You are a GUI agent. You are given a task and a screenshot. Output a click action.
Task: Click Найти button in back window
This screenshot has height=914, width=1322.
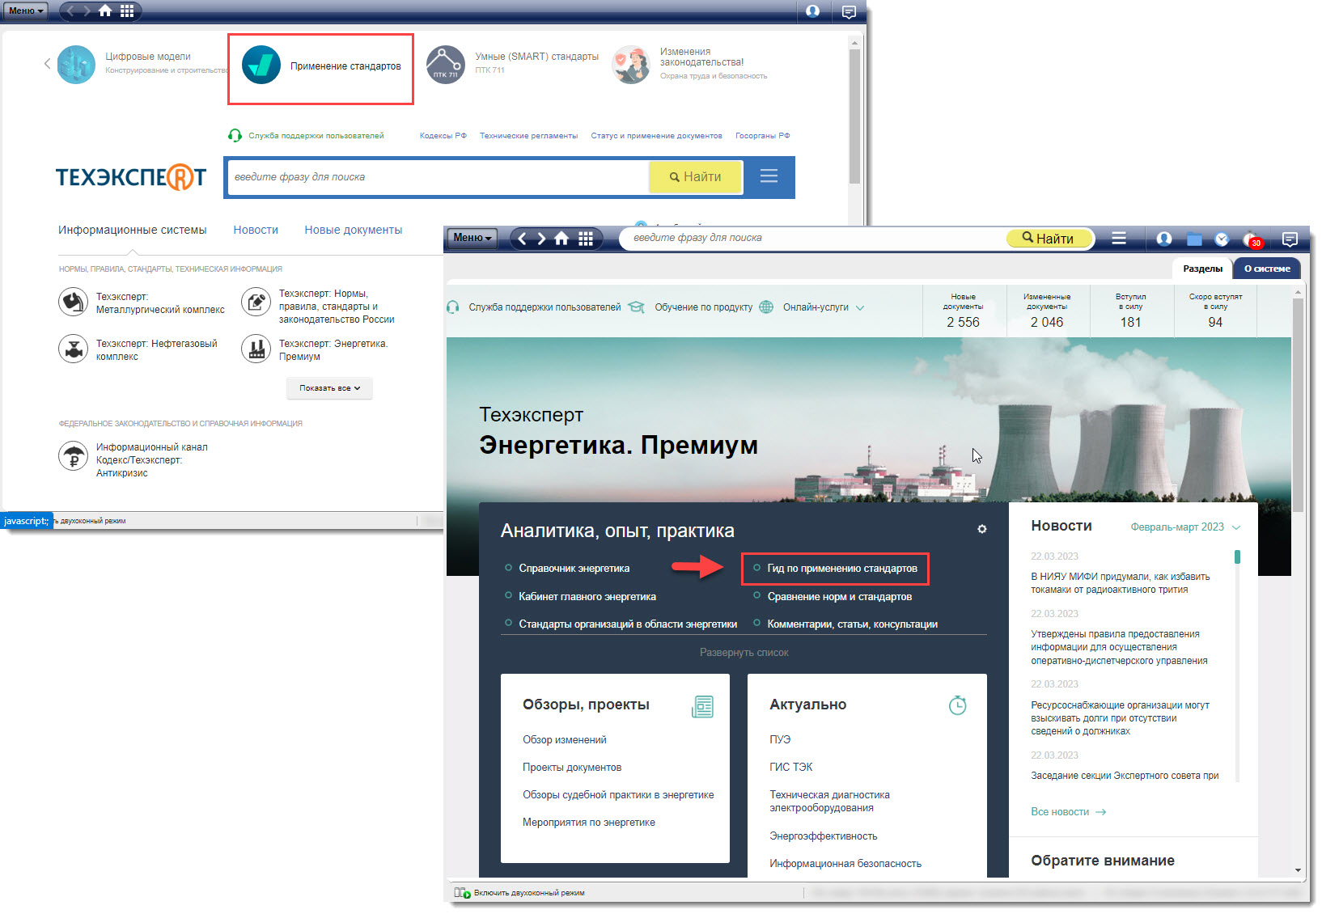[x=696, y=176]
